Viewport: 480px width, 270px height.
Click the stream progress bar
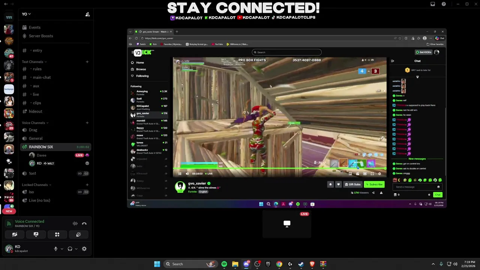point(279,169)
